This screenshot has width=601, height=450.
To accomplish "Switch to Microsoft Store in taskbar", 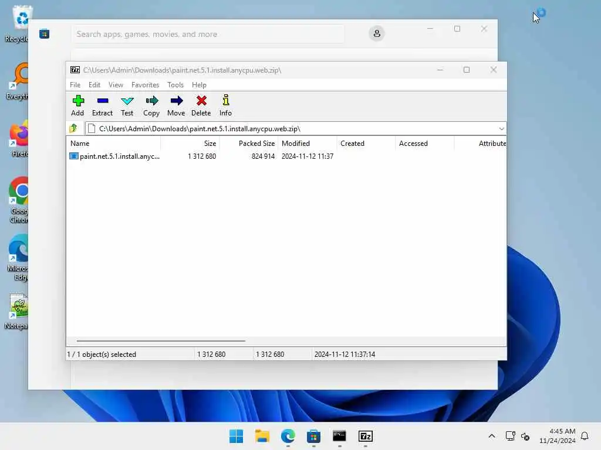I will 313,436.
